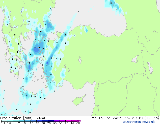Select the '0.1' legend tick label
Image resolution: width=160 pixels, height=124 pixels.
pos(3,123)
